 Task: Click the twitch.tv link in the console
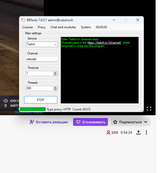(104, 43)
